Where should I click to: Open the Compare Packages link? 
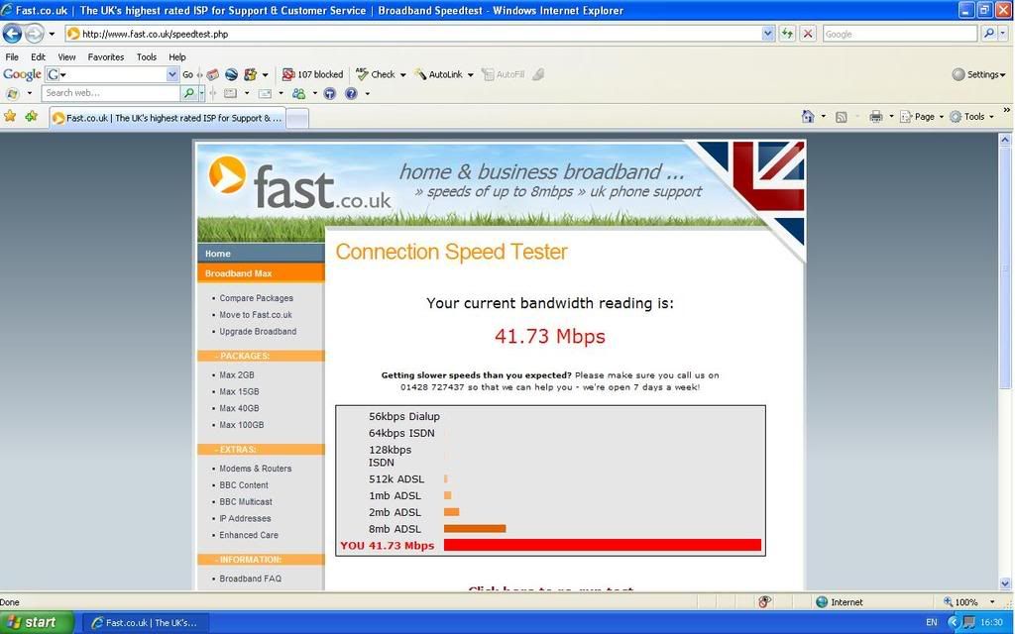point(256,298)
